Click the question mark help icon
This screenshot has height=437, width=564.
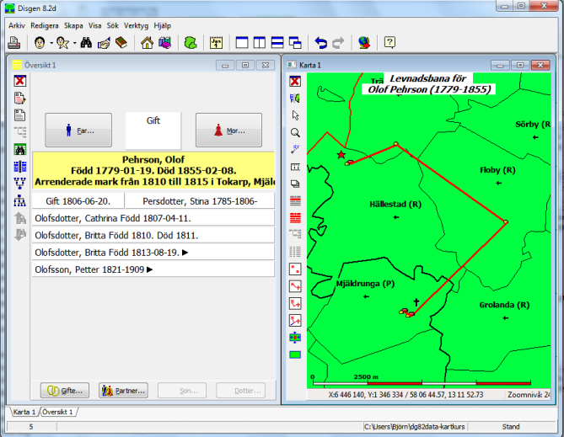389,42
